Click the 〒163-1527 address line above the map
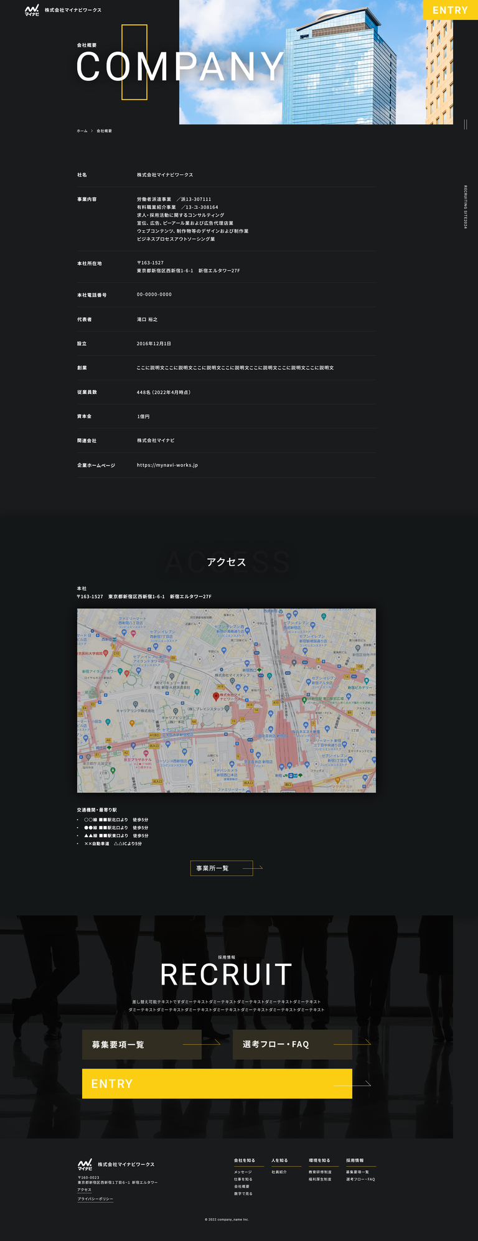The image size is (478, 1241). tap(144, 597)
